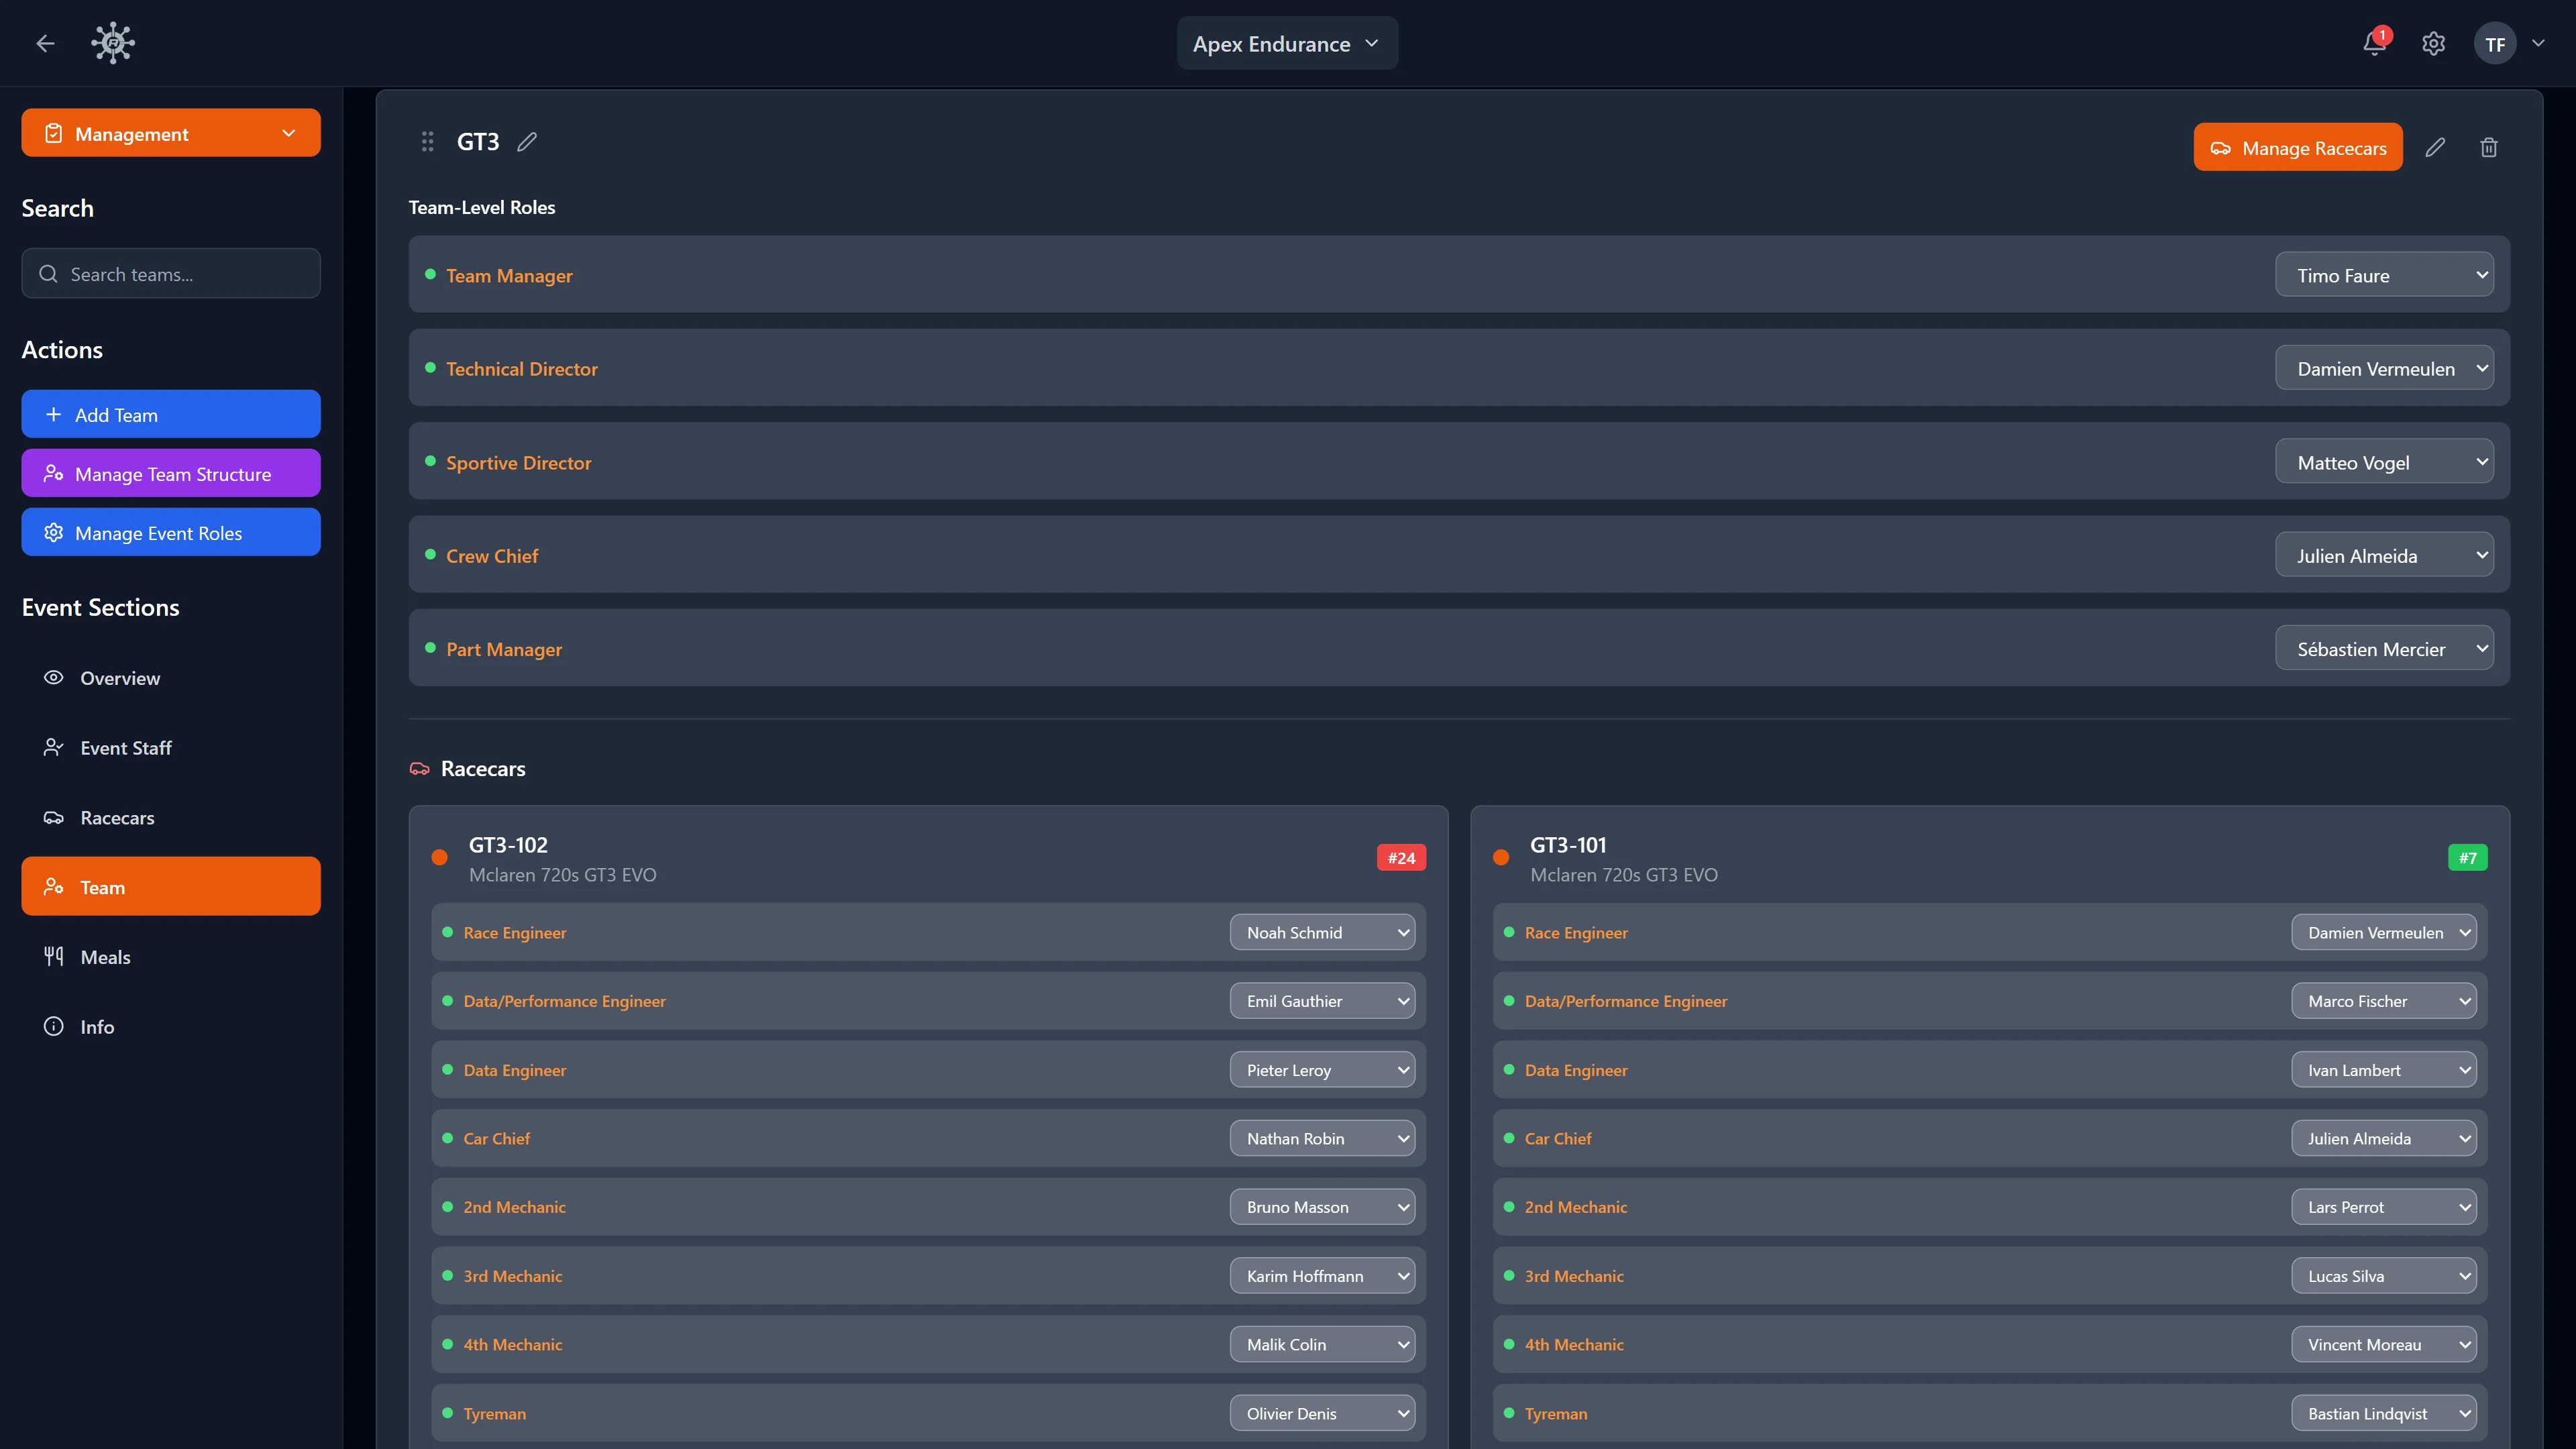This screenshot has height=1449, width=2576.
Task: Click the search magnifier icon
Action: [x=48, y=274]
